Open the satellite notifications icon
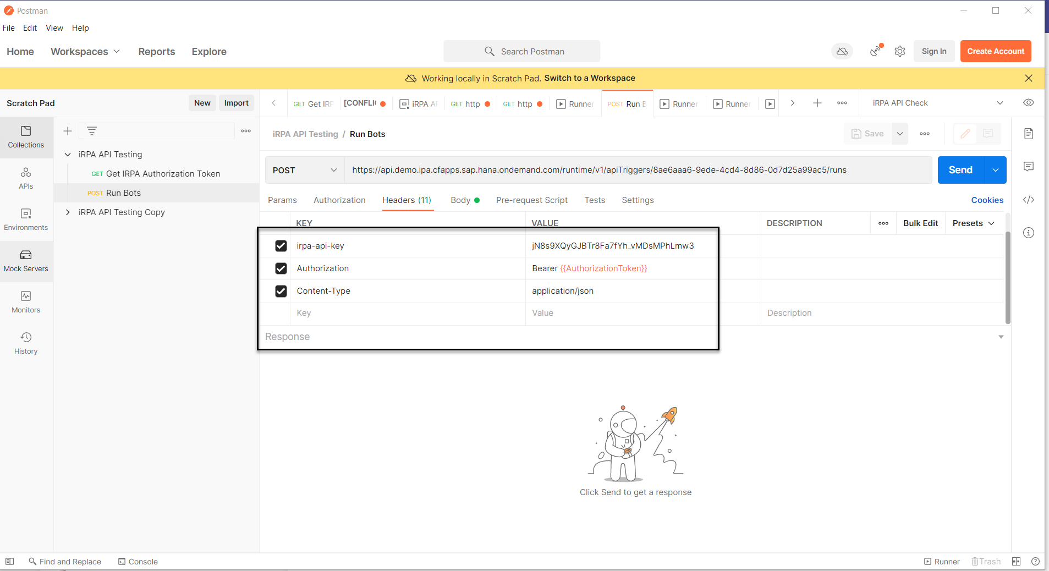 pyautogui.click(x=876, y=51)
